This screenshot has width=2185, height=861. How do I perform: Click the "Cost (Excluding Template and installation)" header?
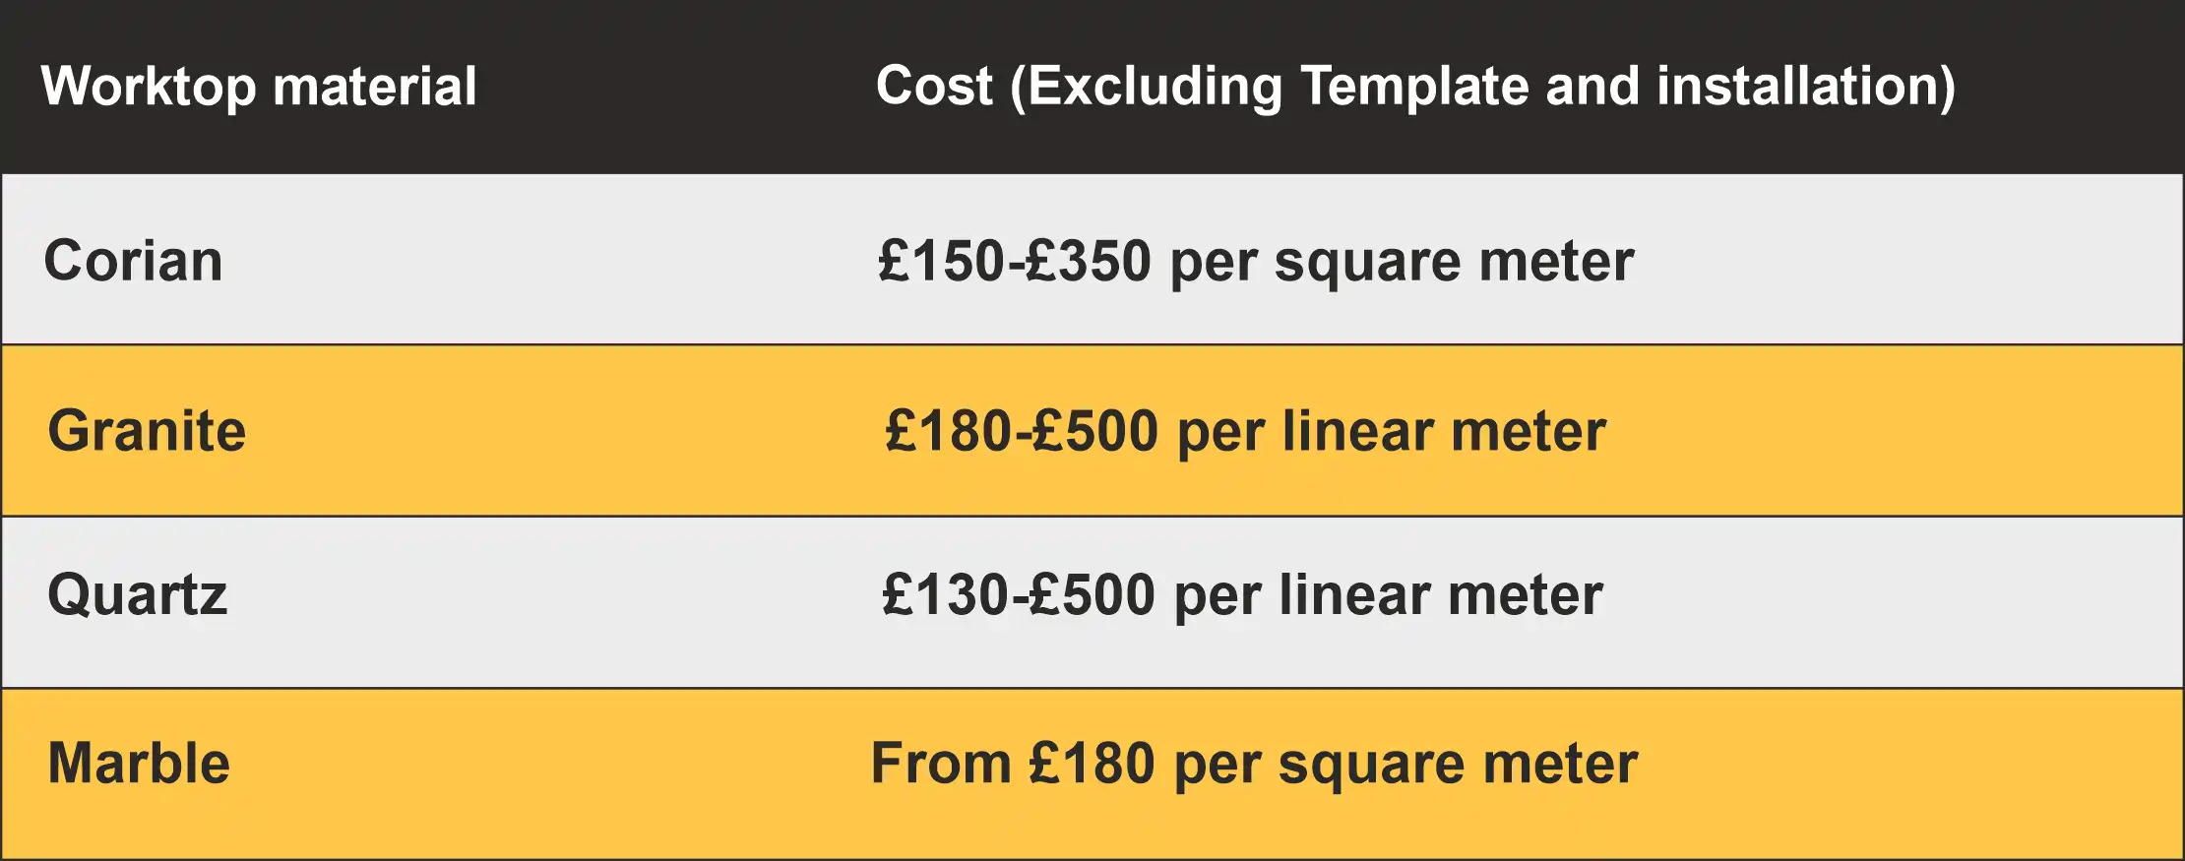pos(1414,87)
